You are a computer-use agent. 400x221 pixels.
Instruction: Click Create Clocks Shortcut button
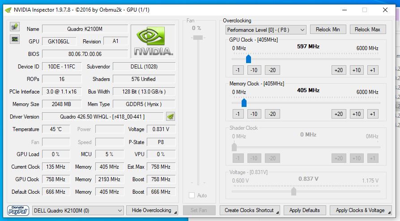(250, 211)
